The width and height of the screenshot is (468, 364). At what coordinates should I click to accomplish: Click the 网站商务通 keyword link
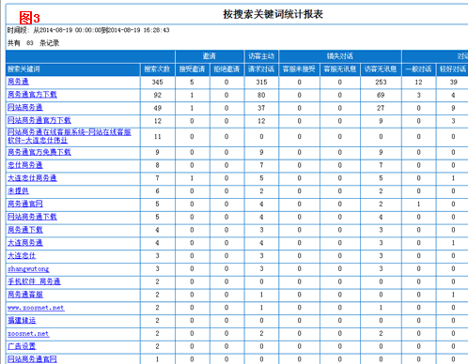(x=25, y=108)
